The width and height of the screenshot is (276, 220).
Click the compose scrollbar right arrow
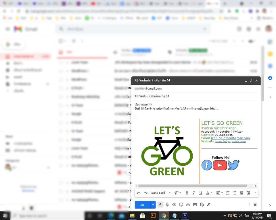click(255, 186)
